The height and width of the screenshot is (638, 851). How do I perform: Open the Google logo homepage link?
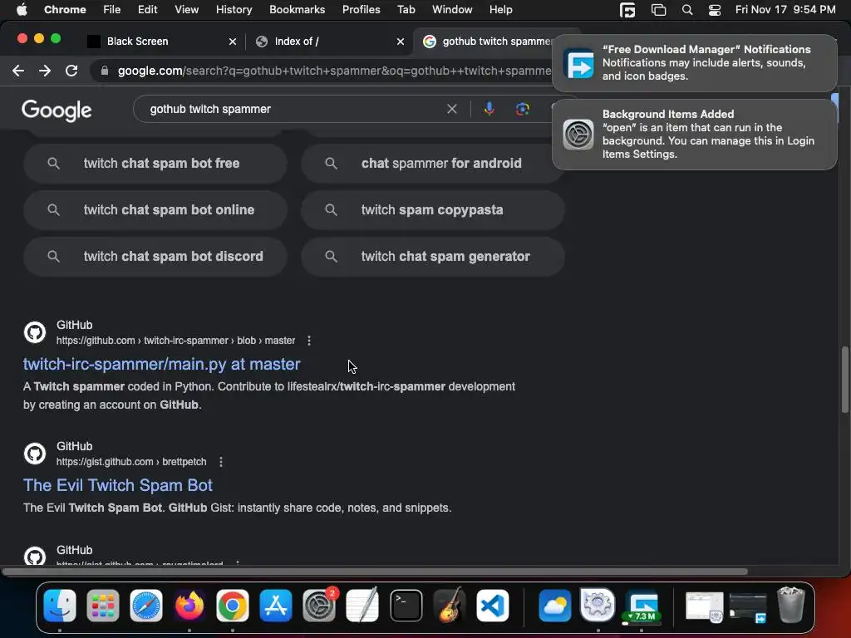tap(57, 110)
